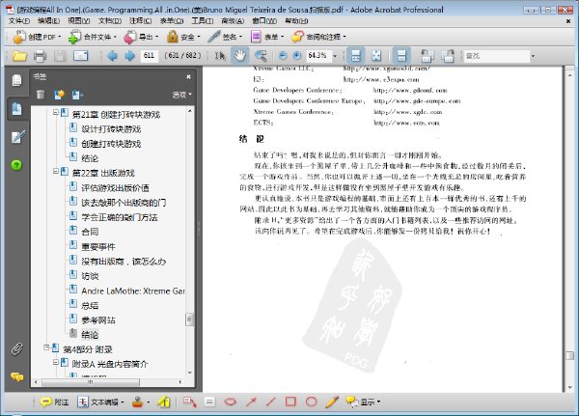Open the Show (显示) dropdown
This screenshot has height=416, width=579.
363,402
